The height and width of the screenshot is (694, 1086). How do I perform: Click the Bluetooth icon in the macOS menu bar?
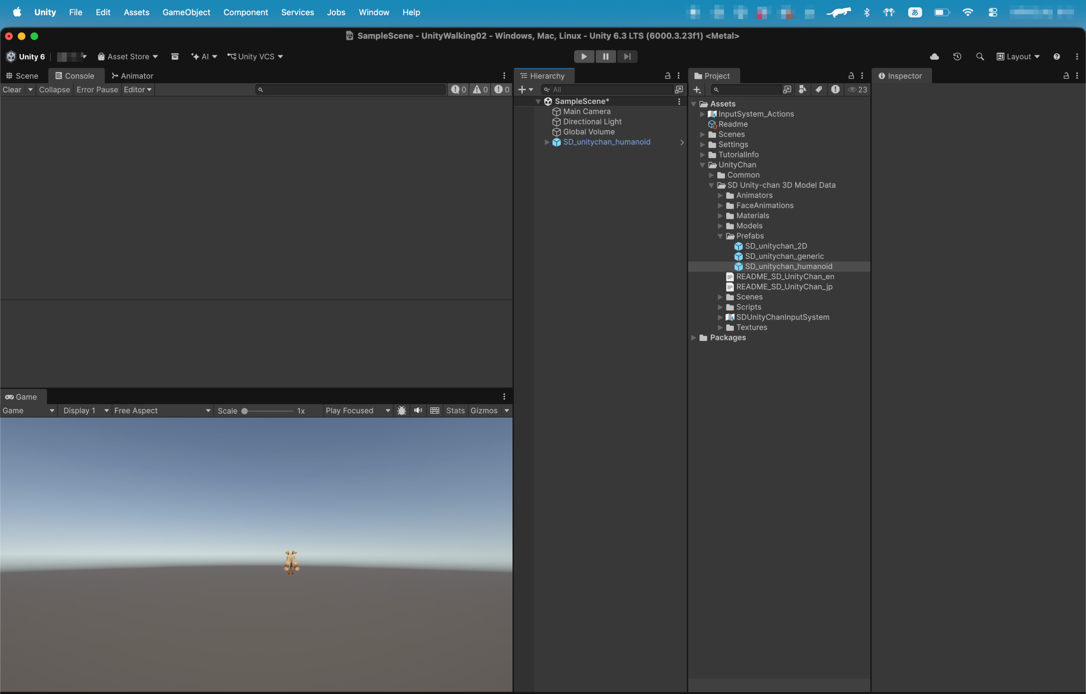tap(866, 12)
